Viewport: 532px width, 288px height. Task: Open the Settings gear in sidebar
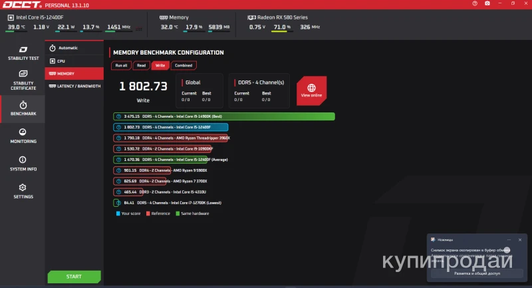click(23, 188)
